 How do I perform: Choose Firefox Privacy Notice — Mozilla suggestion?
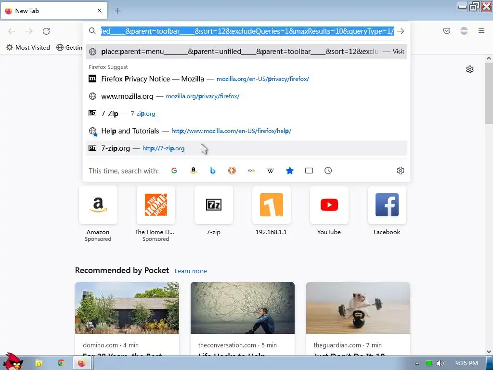246,79
